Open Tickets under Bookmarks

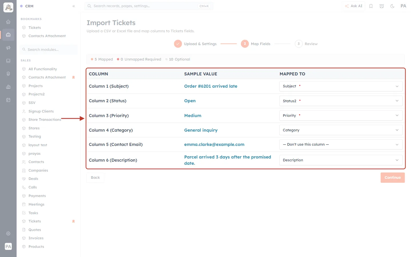click(x=35, y=28)
